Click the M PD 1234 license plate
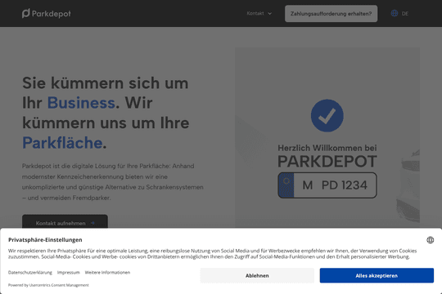Screen dimensions: 442x294 coord(327,185)
